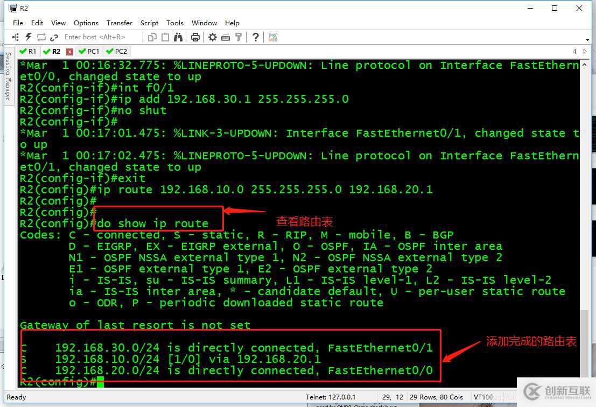596x407 pixels.
Task: Open the Transfer menu
Action: [120, 23]
